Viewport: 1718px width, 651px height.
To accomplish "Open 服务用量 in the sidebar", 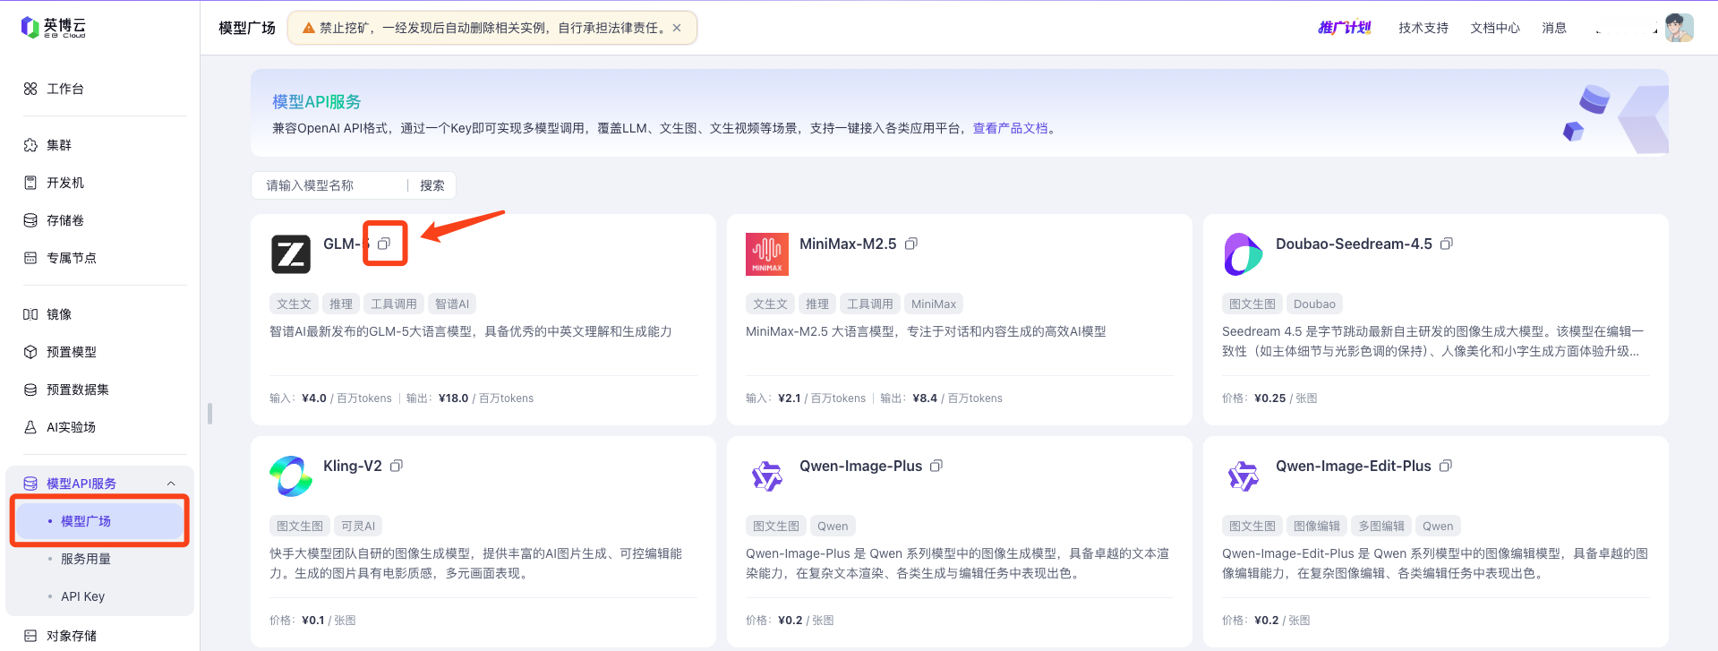I will click(x=86, y=559).
